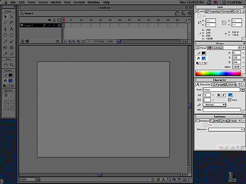Open the Modify Onion Markers button
Image resolution: width=246 pixels, height=184 pixels.
click(x=83, y=41)
